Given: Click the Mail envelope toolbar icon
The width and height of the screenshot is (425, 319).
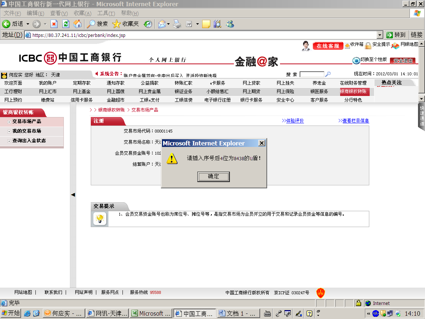Looking at the screenshot, I should coord(162,24).
